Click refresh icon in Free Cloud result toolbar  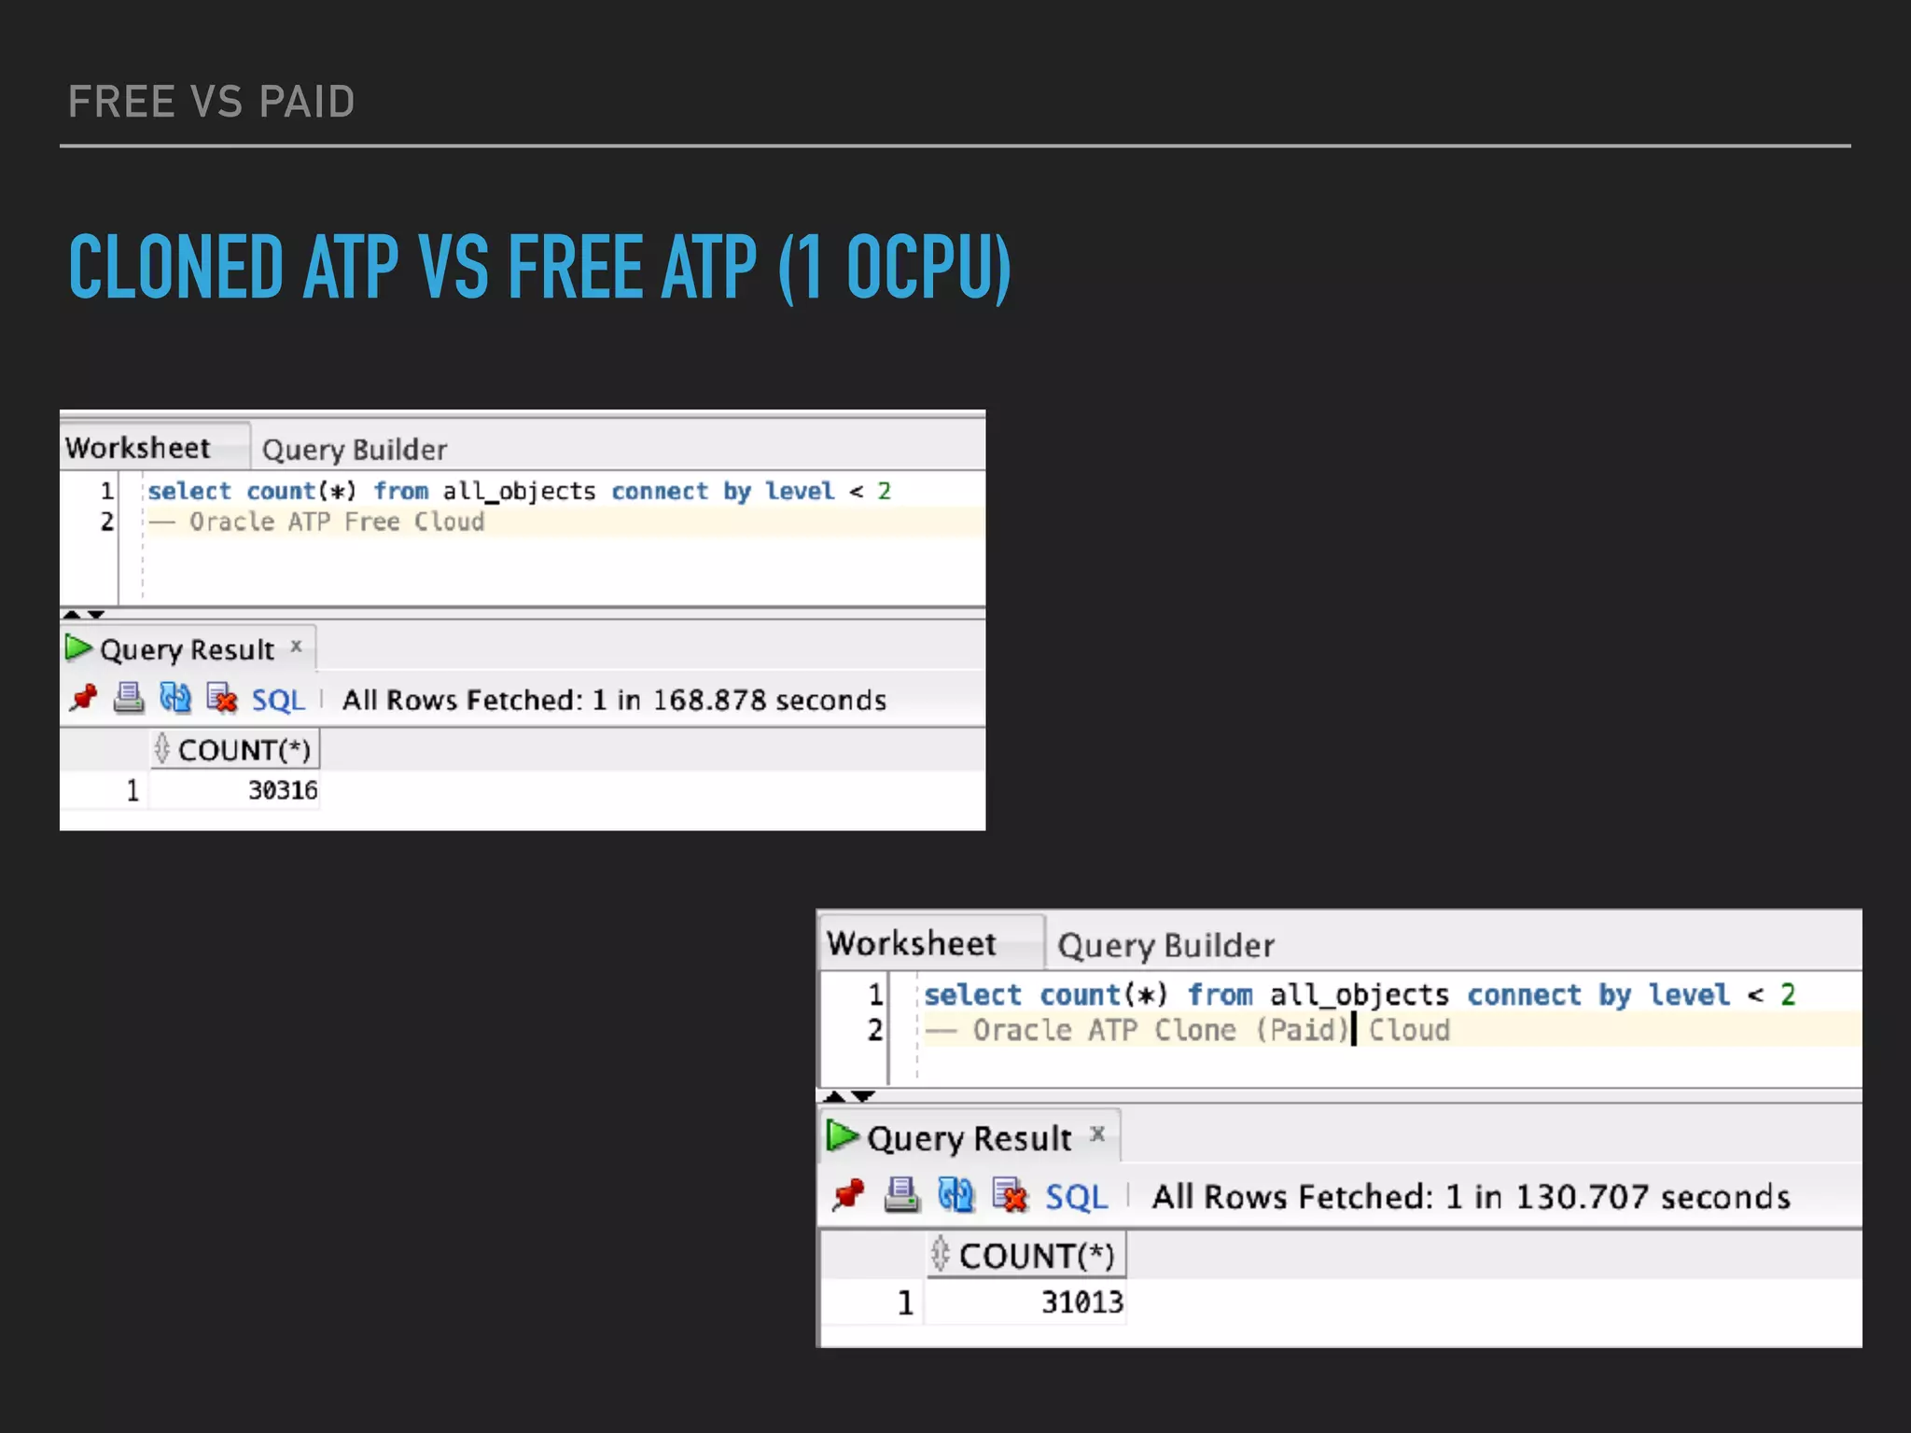(175, 698)
